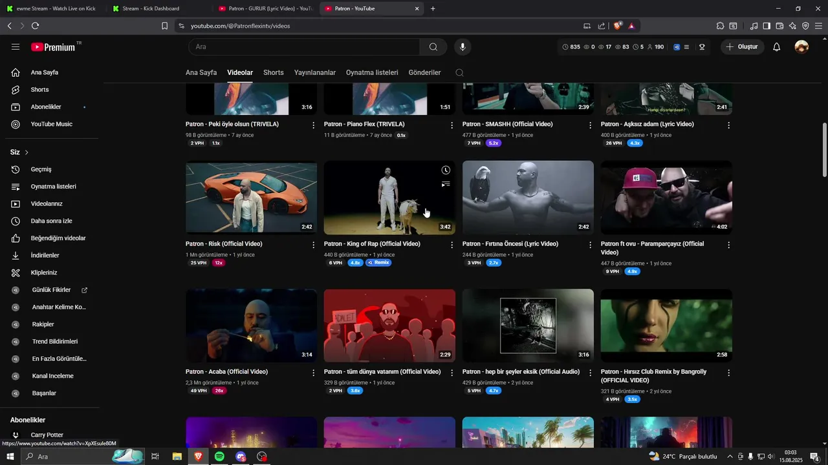Open the notifications bell
828x465 pixels.
[x=777, y=47]
